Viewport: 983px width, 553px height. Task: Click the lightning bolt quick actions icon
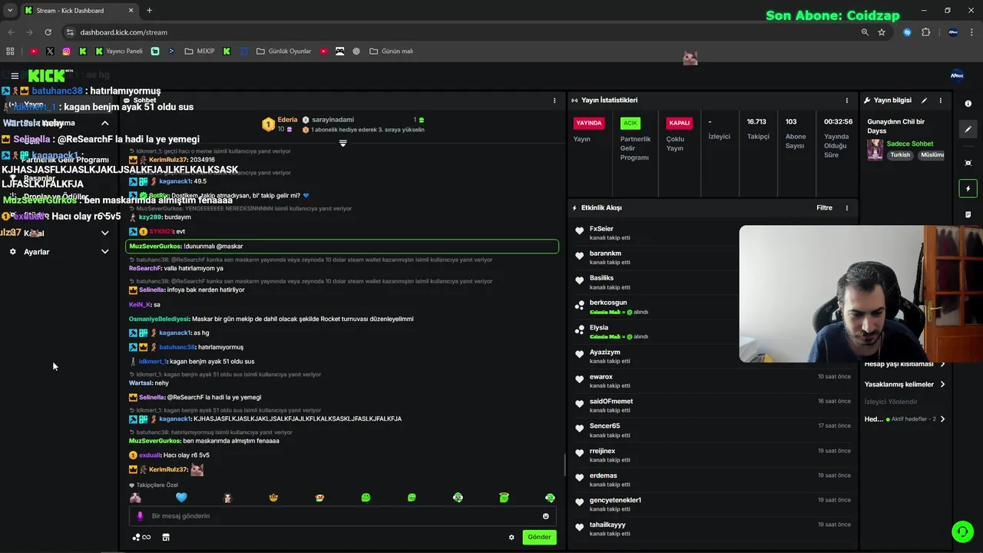tap(968, 188)
